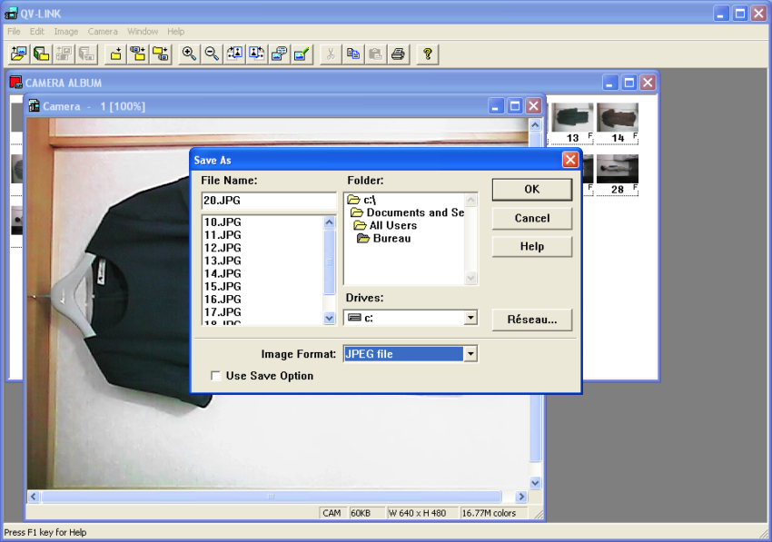772x542 pixels.
Task: Click the zoom in magnifier icon
Action: pyautogui.click(x=189, y=54)
